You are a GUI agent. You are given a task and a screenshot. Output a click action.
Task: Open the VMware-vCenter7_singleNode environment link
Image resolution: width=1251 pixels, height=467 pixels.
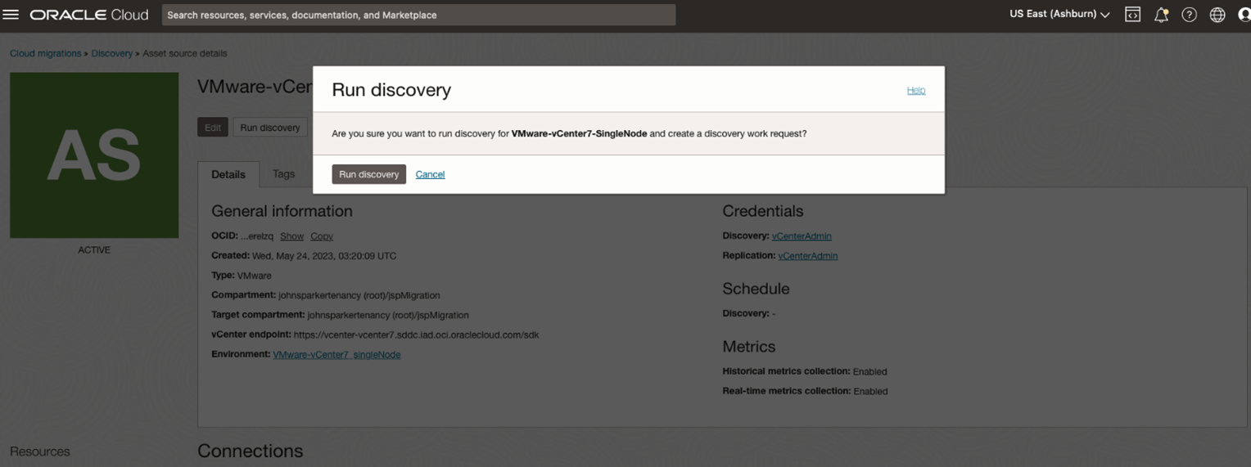[x=336, y=354]
